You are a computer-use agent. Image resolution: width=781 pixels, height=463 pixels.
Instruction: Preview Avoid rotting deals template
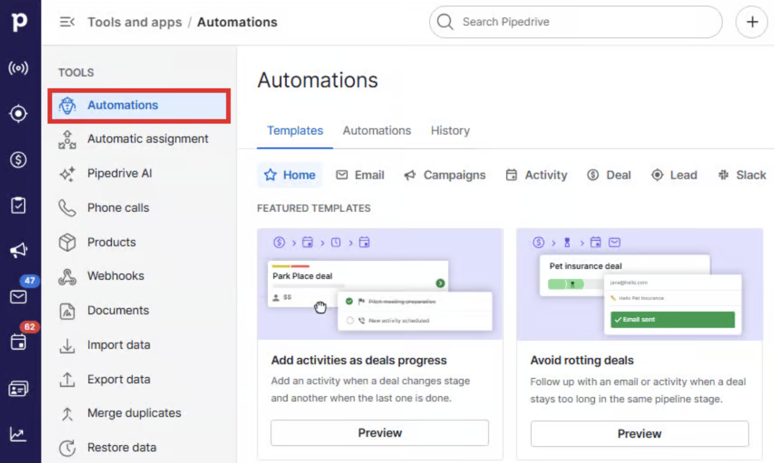coord(640,434)
